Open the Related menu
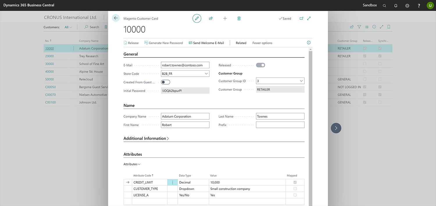This screenshot has height=206, width=436. point(241,43)
